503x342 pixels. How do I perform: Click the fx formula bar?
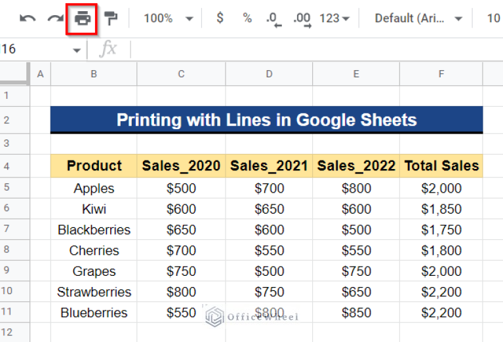point(317,49)
